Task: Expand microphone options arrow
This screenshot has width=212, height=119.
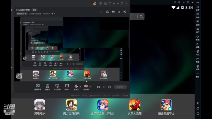Action: pos(80,86)
